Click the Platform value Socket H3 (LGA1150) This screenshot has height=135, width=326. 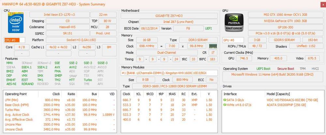81,40
